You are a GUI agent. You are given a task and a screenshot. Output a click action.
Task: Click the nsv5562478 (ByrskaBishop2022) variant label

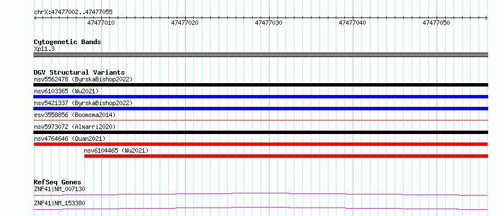coord(83,79)
